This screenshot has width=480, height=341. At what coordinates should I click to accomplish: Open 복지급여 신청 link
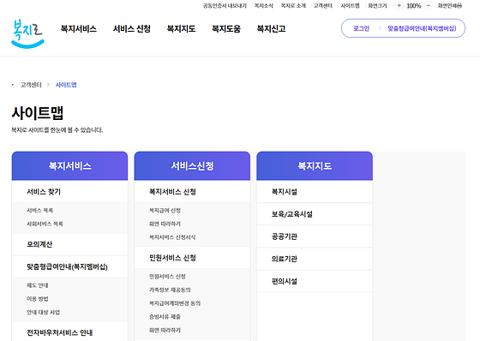[x=165, y=210]
